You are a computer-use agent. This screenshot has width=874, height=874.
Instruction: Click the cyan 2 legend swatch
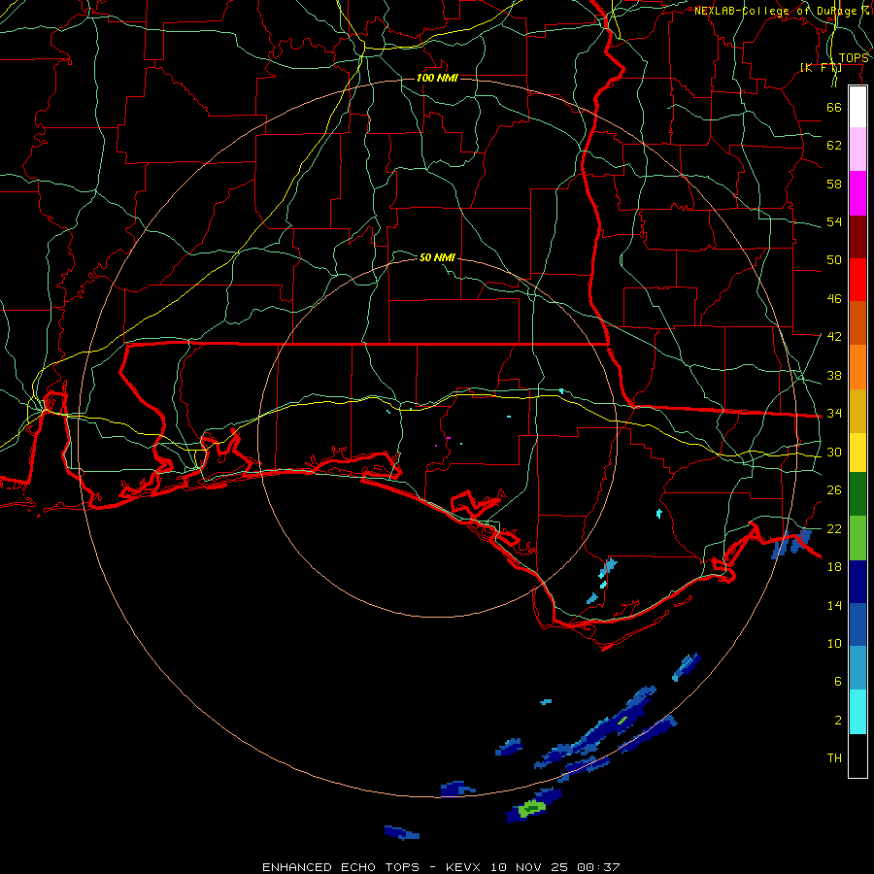click(x=857, y=712)
